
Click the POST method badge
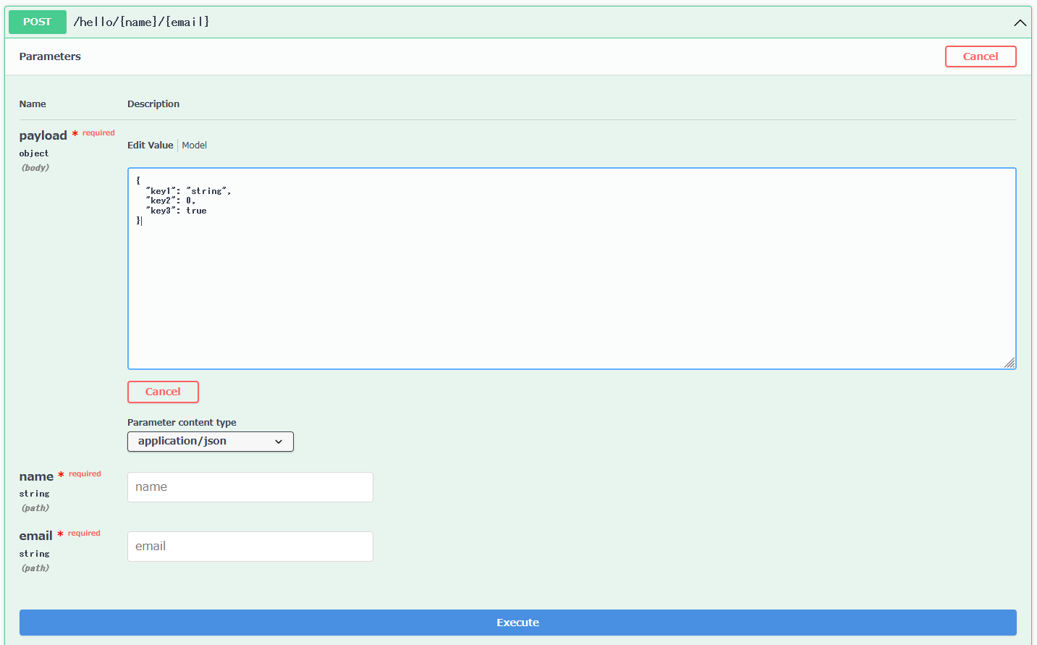point(37,22)
